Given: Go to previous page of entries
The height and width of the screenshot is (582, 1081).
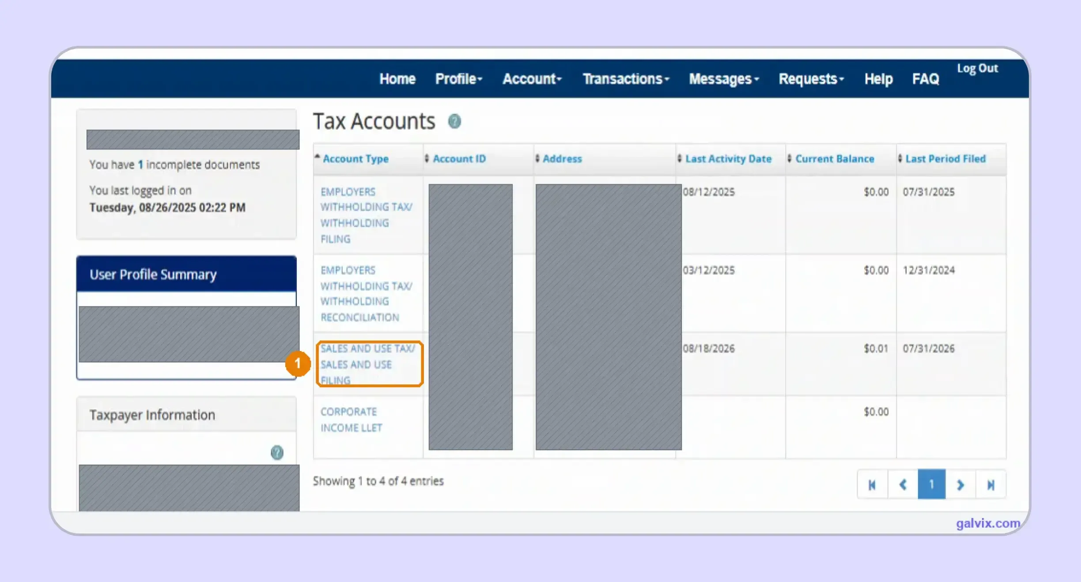Looking at the screenshot, I should tap(903, 485).
